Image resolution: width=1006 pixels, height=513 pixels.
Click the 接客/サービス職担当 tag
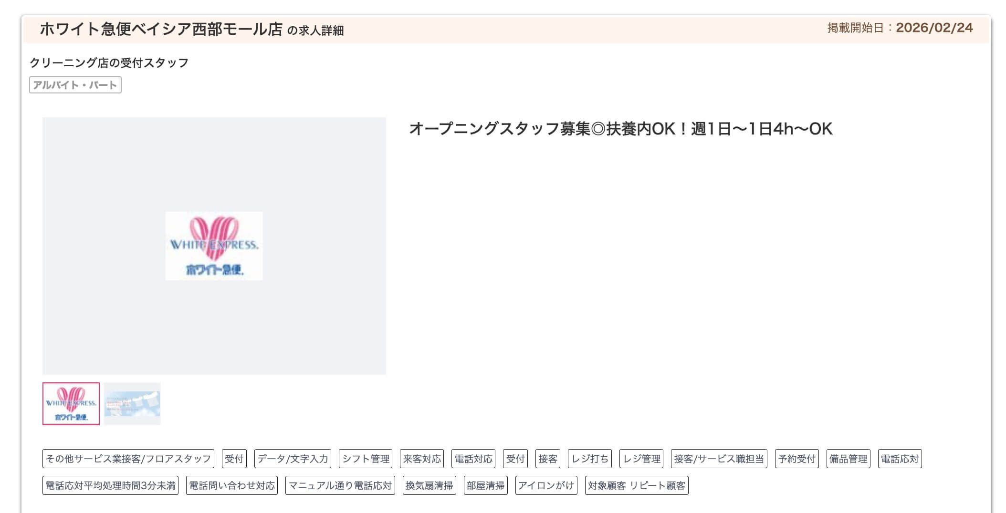pyautogui.click(x=719, y=459)
